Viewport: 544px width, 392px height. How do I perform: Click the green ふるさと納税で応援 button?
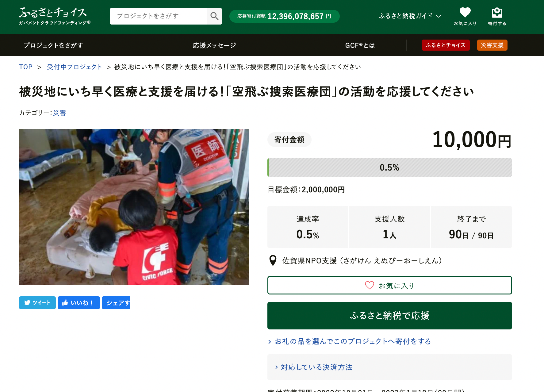390,316
